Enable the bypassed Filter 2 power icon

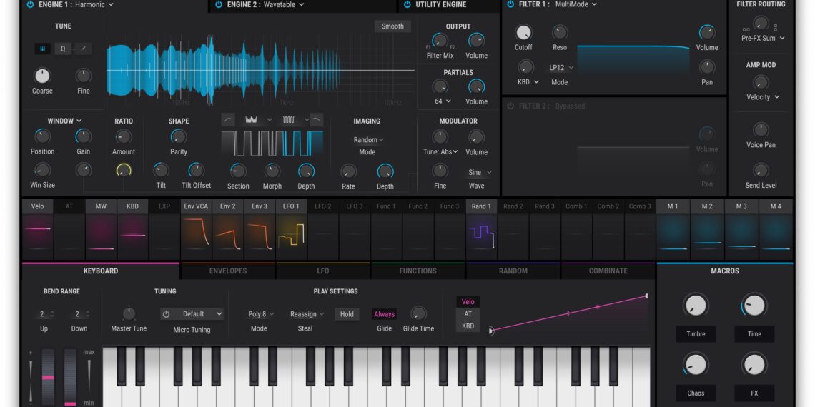(510, 106)
